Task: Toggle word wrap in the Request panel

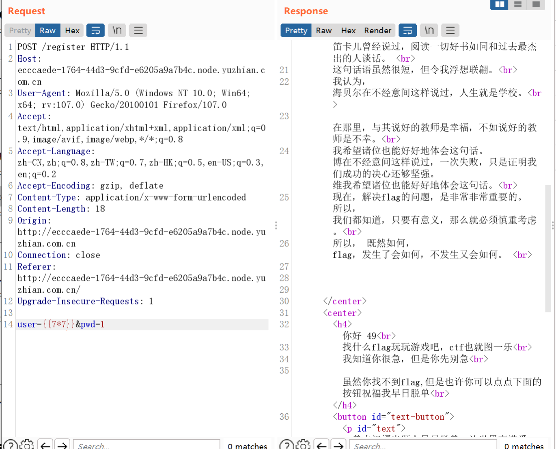Action: pos(95,30)
